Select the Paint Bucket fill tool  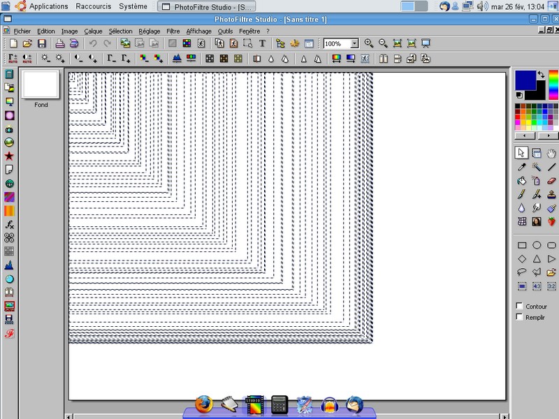click(x=521, y=181)
